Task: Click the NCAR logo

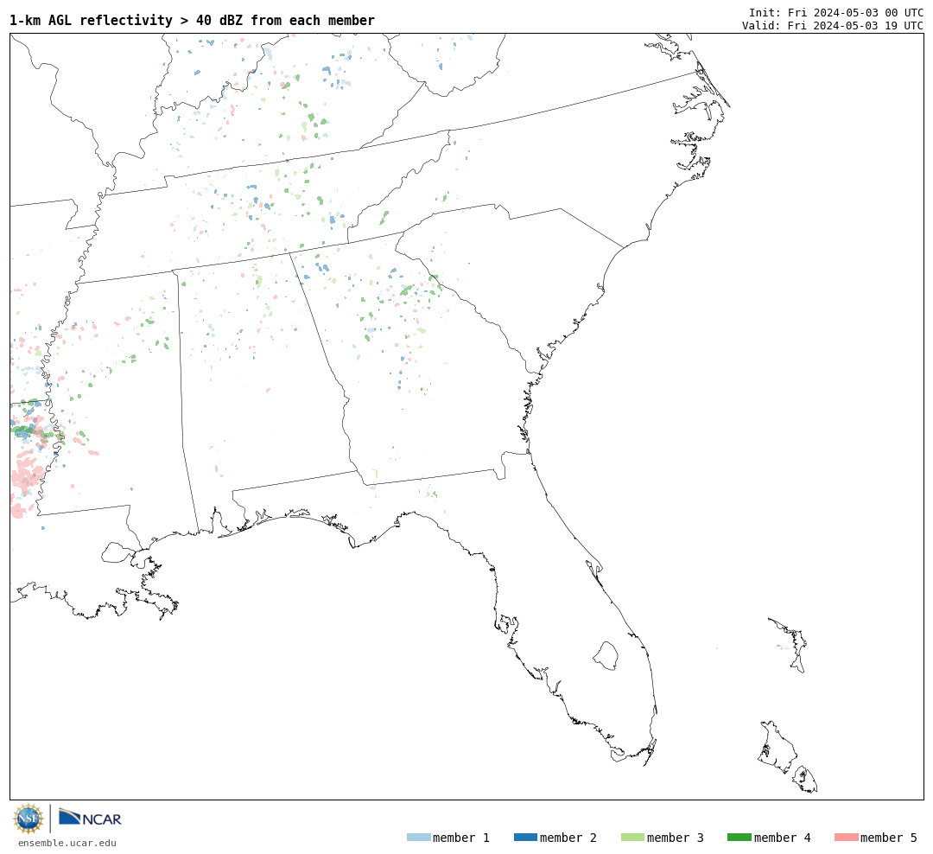Action: pyautogui.click(x=90, y=818)
